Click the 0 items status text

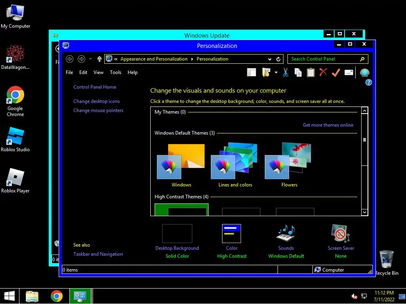click(x=70, y=270)
